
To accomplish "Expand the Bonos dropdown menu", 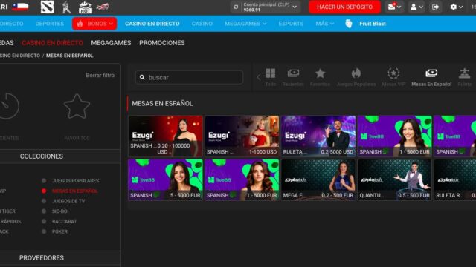I will (94, 24).
